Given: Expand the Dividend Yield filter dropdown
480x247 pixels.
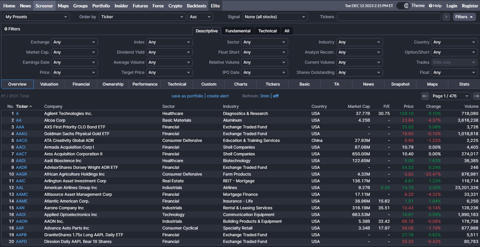Looking at the screenshot, I should point(169,52).
